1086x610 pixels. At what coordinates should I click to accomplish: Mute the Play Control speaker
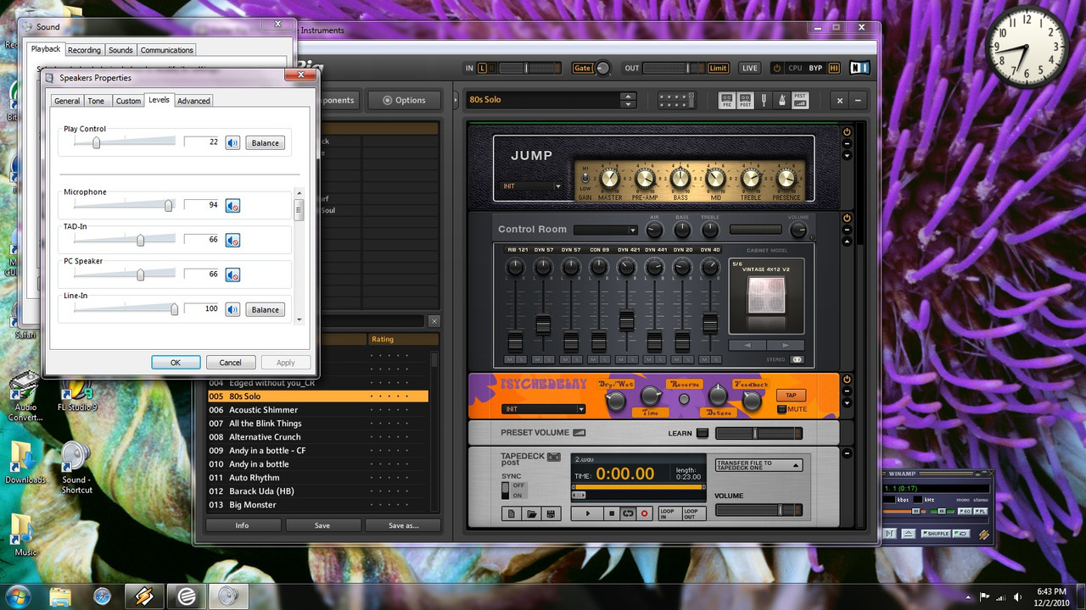tap(232, 142)
